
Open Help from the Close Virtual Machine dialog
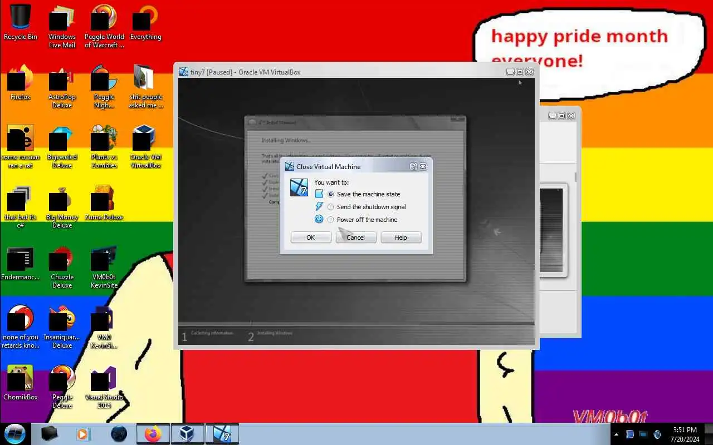401,238
